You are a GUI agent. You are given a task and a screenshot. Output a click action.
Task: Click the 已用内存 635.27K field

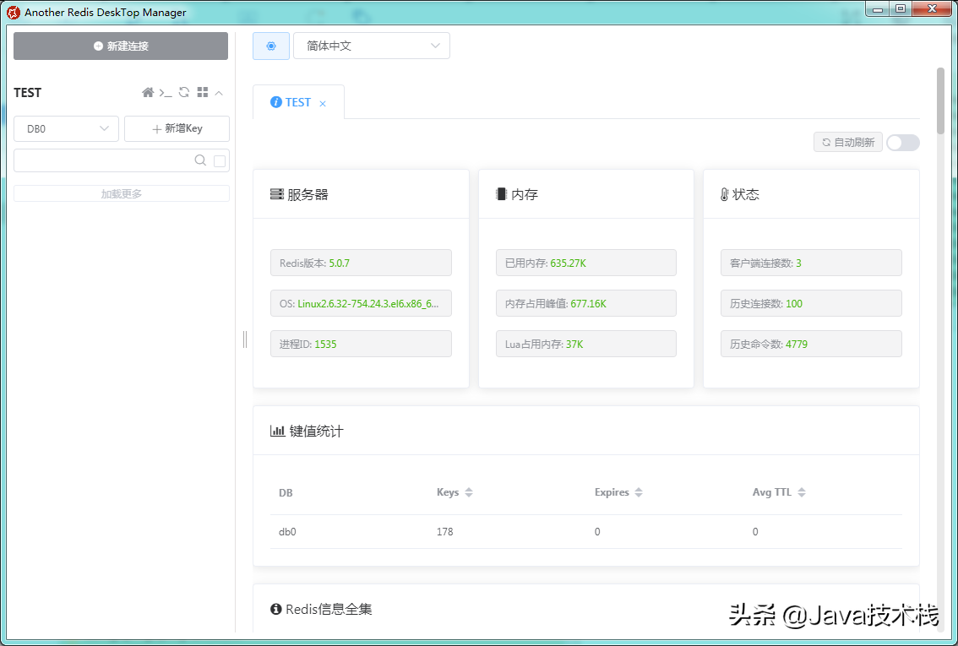(x=586, y=263)
